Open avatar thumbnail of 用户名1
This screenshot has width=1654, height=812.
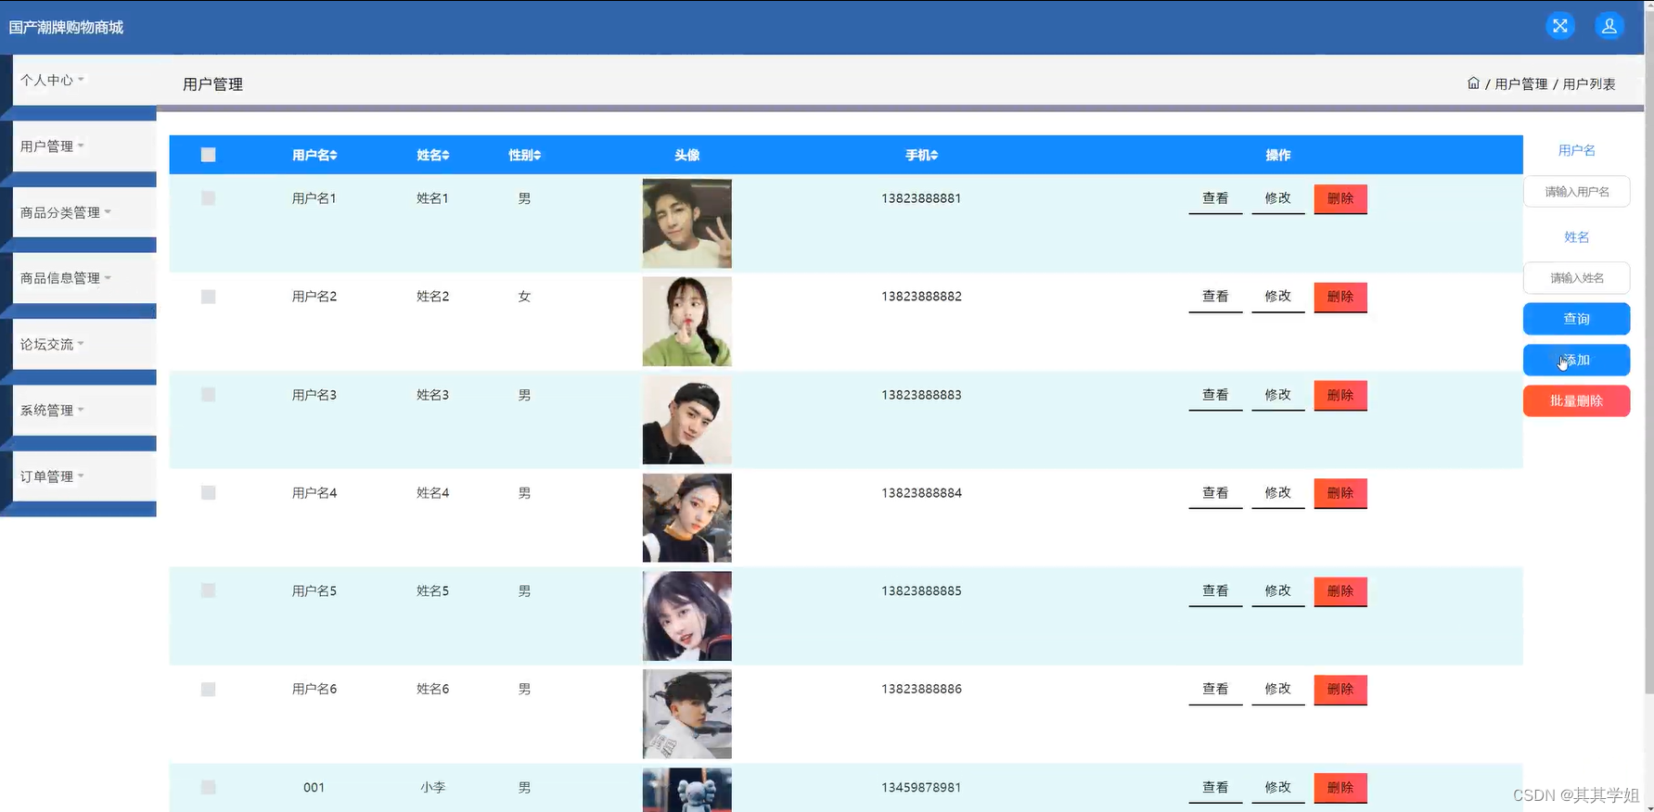(x=686, y=223)
